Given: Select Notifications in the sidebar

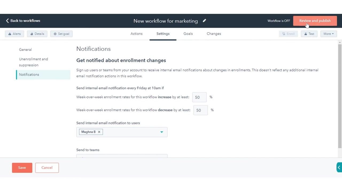Looking at the screenshot, I should click(x=43, y=75).
